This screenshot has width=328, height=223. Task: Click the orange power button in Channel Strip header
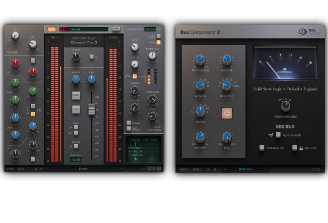coord(52,29)
